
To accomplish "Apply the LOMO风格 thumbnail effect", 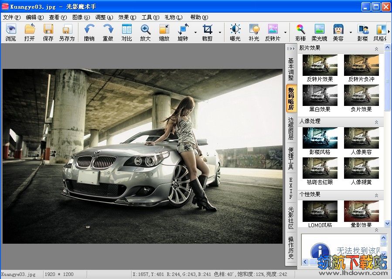I will click(320, 214).
